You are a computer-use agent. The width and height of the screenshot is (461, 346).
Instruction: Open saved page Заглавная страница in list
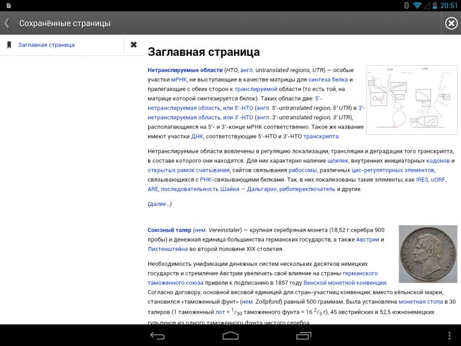(46, 45)
